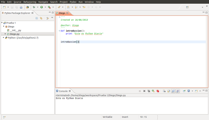
Task: Collapse the def introduccion fold marker
Action: (x=59, y=31)
